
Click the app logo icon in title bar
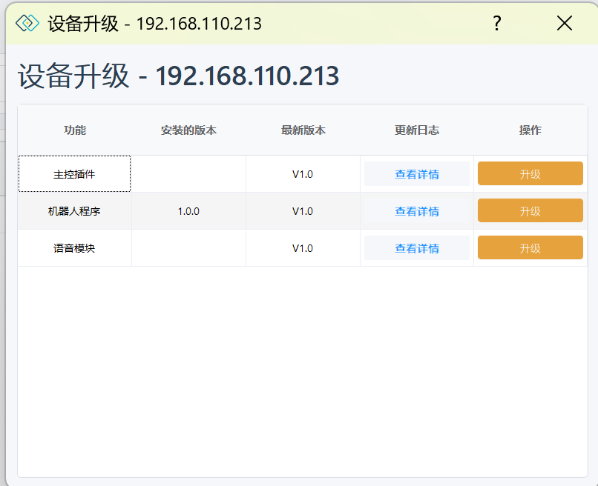click(x=27, y=24)
